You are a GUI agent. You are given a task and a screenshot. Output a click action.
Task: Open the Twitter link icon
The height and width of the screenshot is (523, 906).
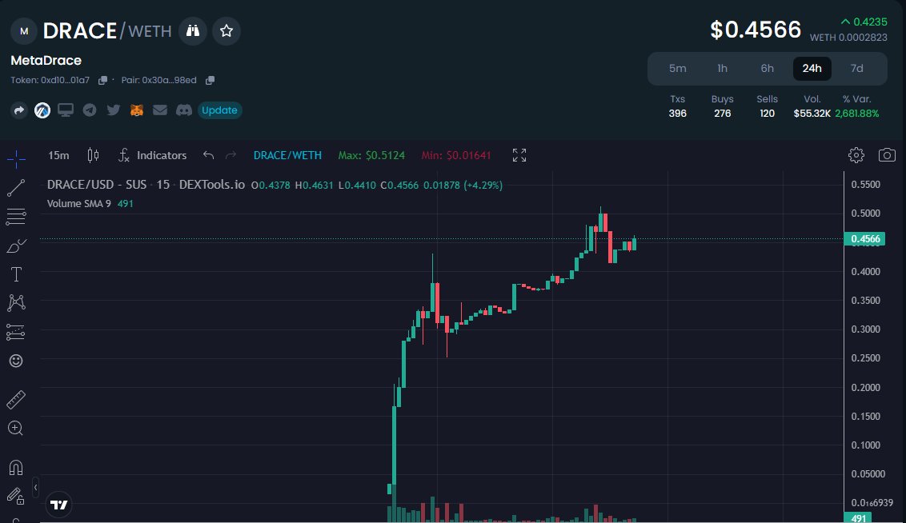pos(114,110)
